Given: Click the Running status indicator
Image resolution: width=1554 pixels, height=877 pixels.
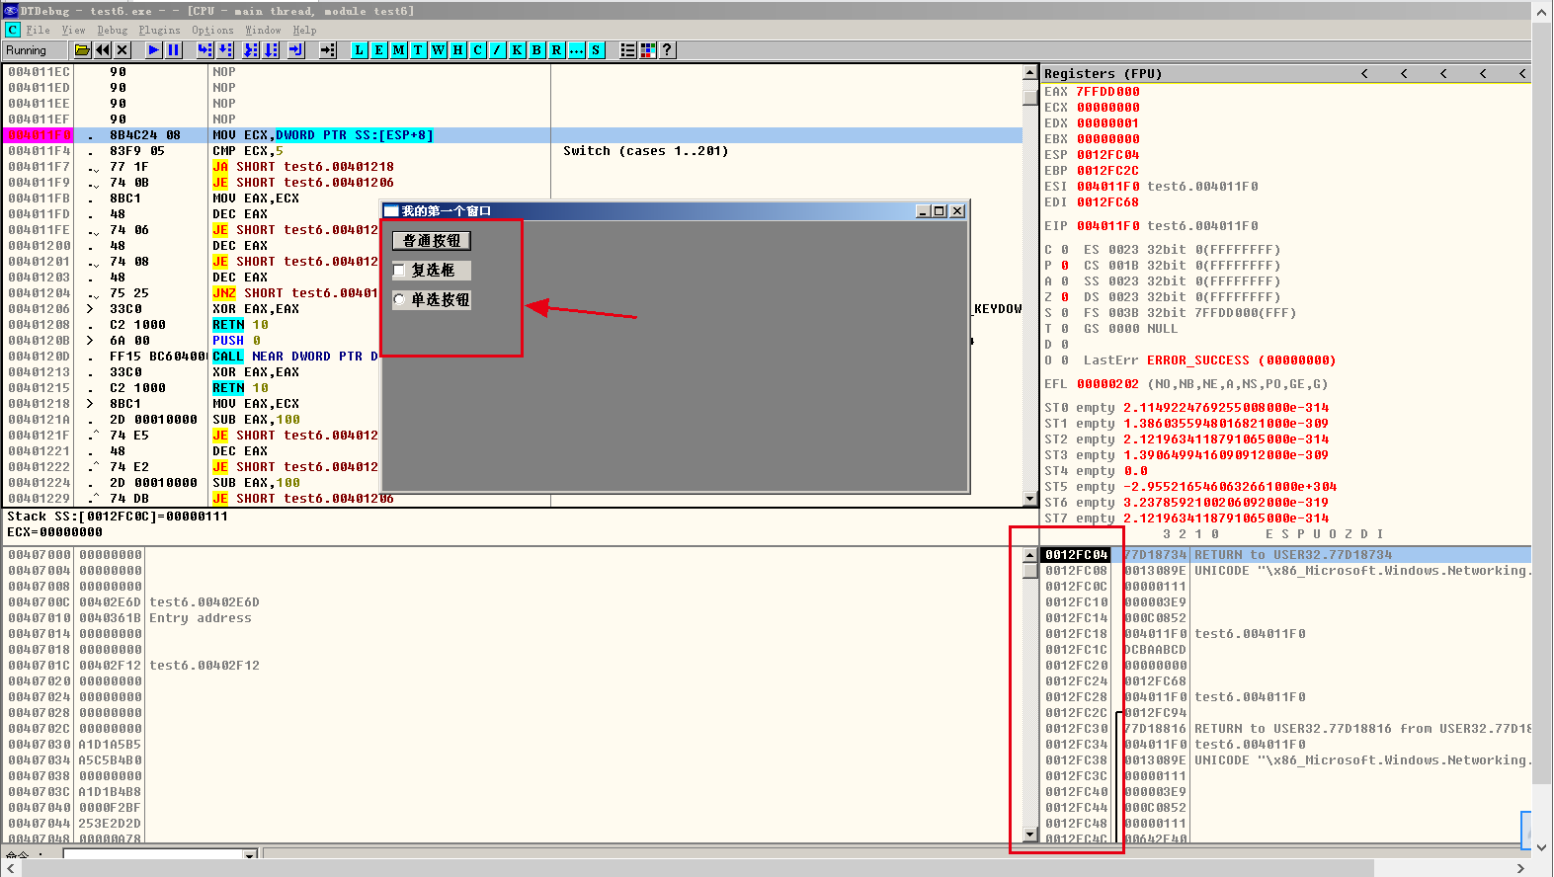Looking at the screenshot, I should pyautogui.click(x=33, y=50).
